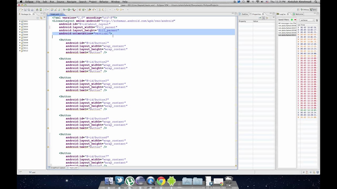Screen dimensions: 337x189
Task: Click Pin to Selection icon in Properties
Action: (260, 18)
